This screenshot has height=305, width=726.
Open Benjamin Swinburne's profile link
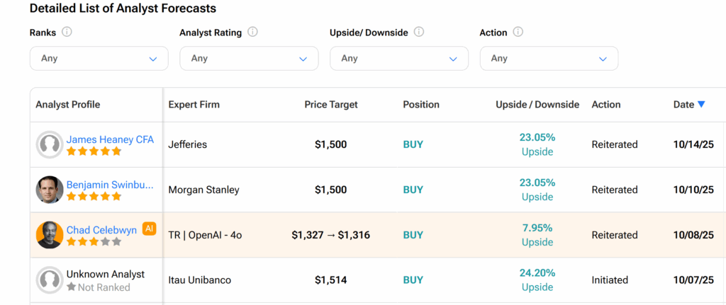(110, 185)
